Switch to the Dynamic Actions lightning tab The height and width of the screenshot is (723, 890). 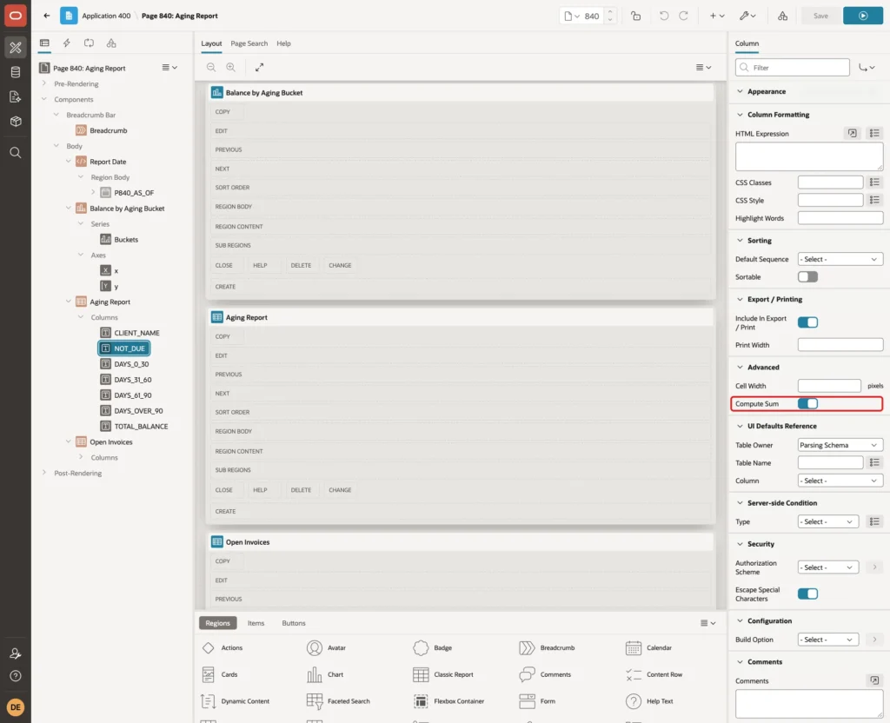(x=66, y=43)
